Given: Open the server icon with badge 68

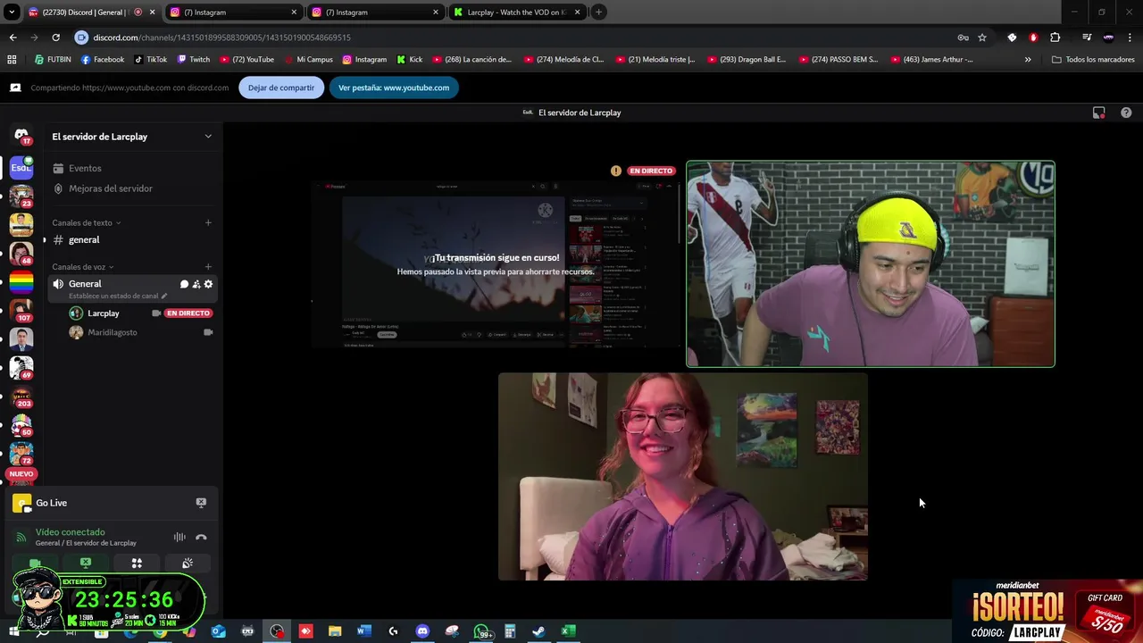Looking at the screenshot, I should point(21,254).
